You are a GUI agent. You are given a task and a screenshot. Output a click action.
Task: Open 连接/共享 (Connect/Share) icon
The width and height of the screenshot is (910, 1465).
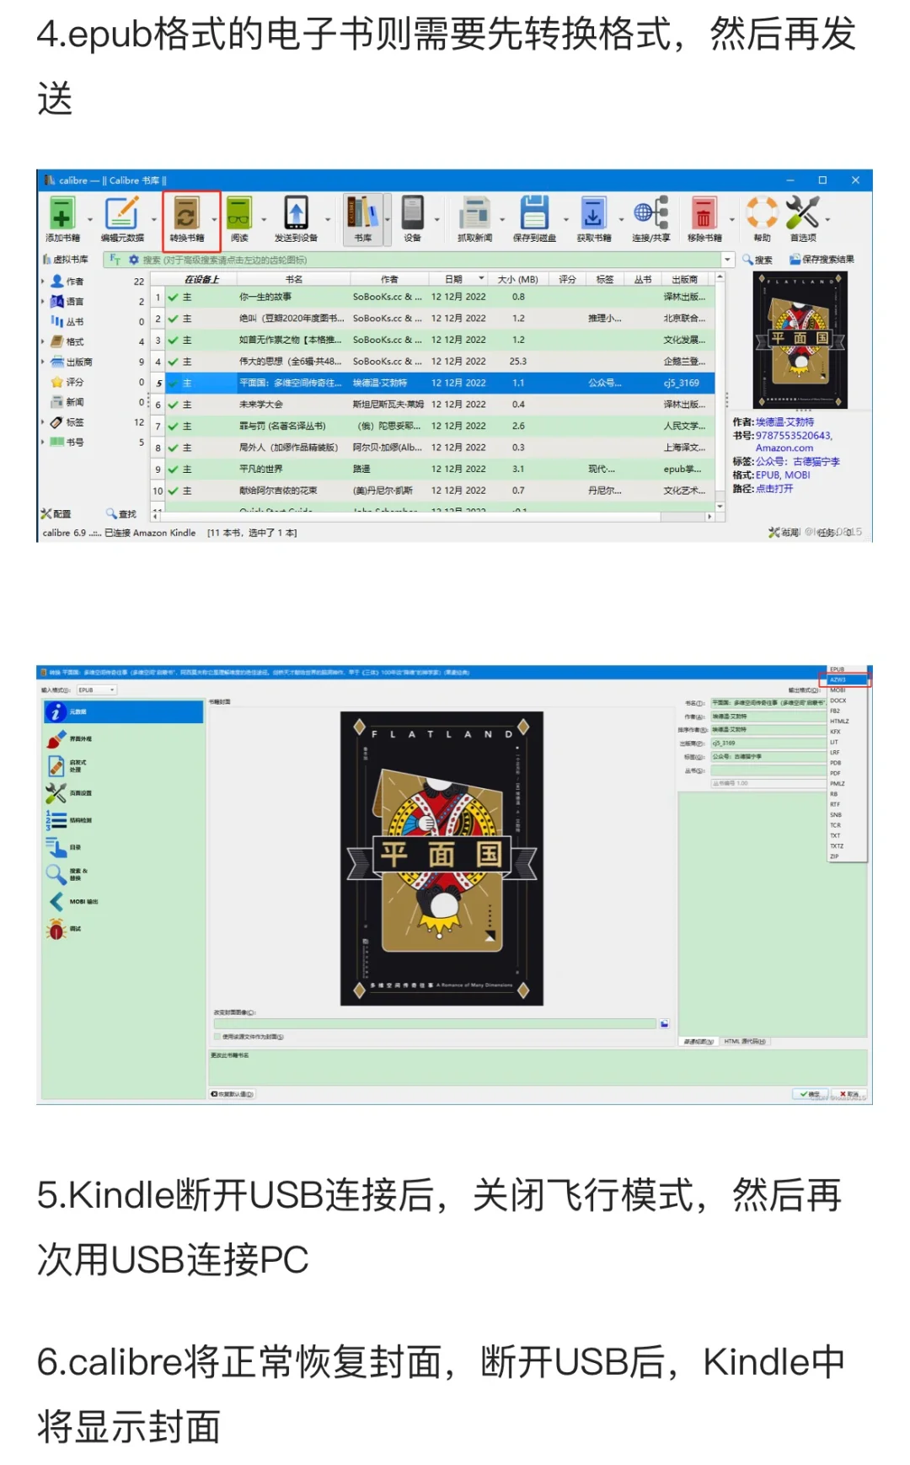coord(651,212)
